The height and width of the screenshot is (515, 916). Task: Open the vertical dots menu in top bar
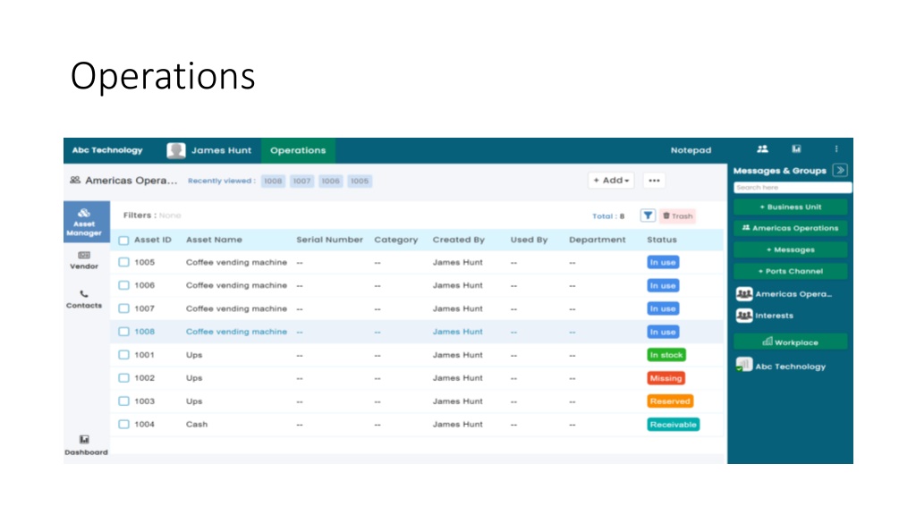[x=836, y=149]
